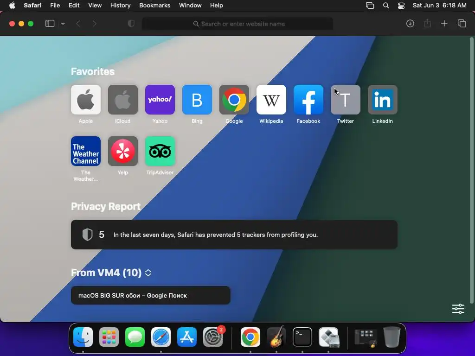The image size is (475, 356).
Task: Open Launchpad from the Dock
Action: [x=109, y=337]
